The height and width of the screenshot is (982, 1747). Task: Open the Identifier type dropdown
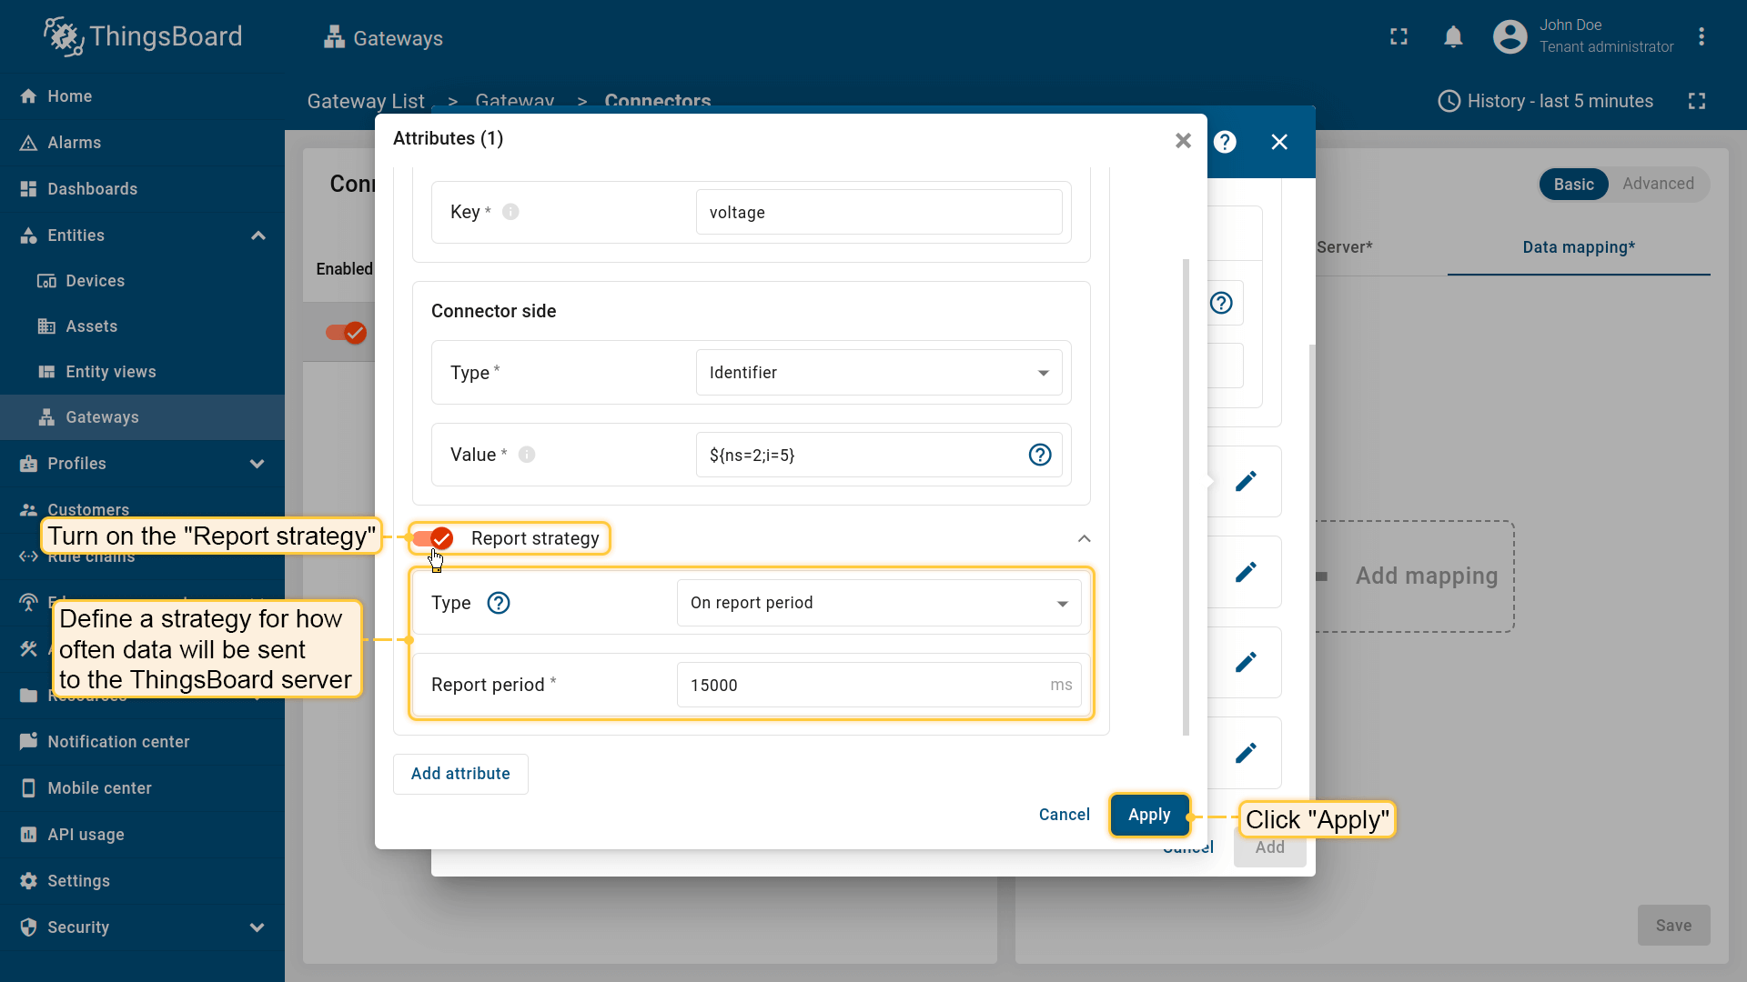878,373
